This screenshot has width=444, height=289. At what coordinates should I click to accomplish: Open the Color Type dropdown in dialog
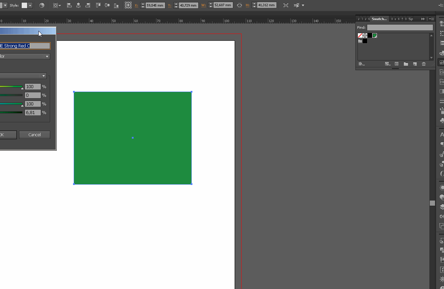[47, 56]
